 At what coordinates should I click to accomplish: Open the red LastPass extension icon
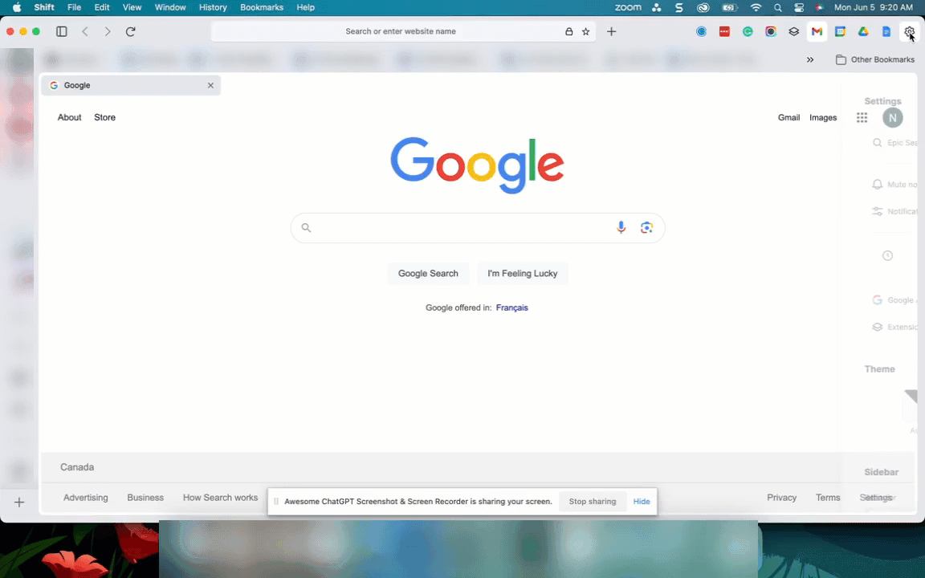(724, 31)
